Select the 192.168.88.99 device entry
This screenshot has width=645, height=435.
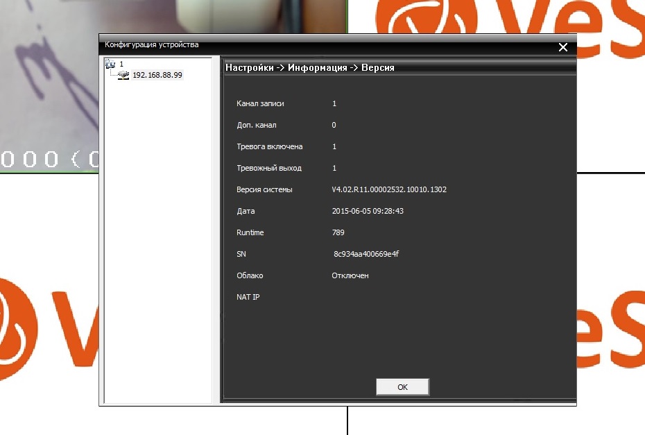pos(157,75)
